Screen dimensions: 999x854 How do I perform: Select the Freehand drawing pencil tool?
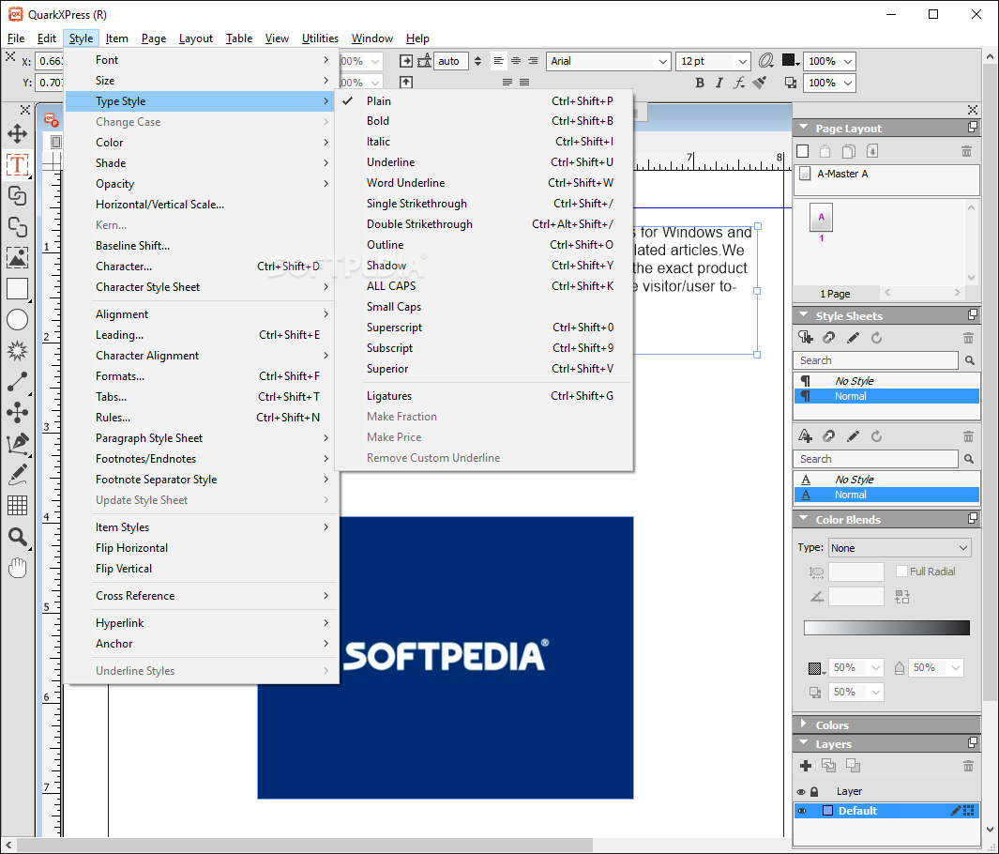coord(17,475)
